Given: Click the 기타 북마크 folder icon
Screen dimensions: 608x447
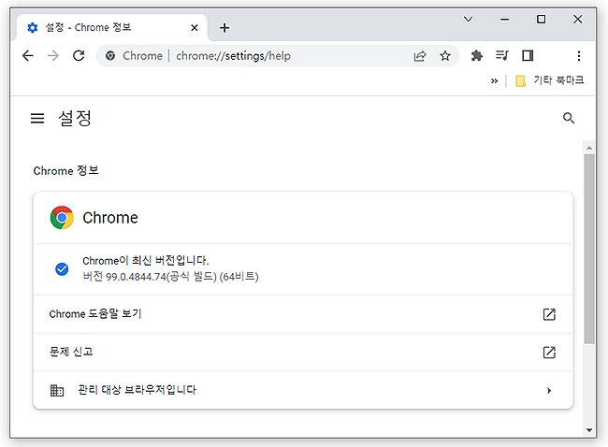Looking at the screenshot, I should coord(520,80).
